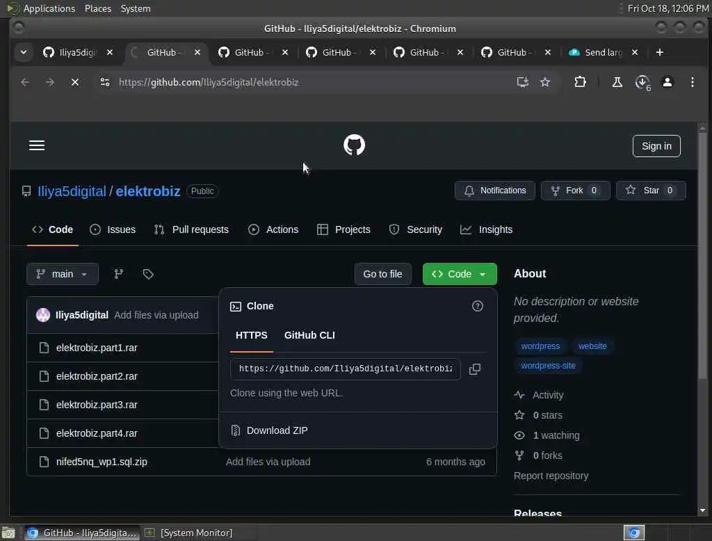
Task: Expand the main branch selector
Action: [62, 274]
